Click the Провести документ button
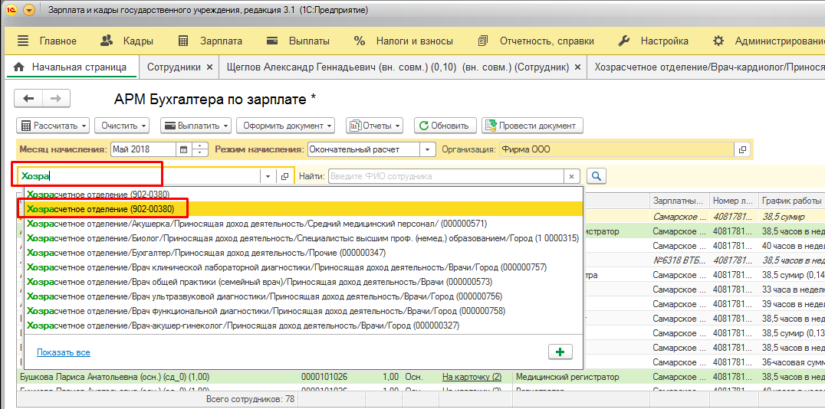The image size is (825, 409). coord(532,126)
